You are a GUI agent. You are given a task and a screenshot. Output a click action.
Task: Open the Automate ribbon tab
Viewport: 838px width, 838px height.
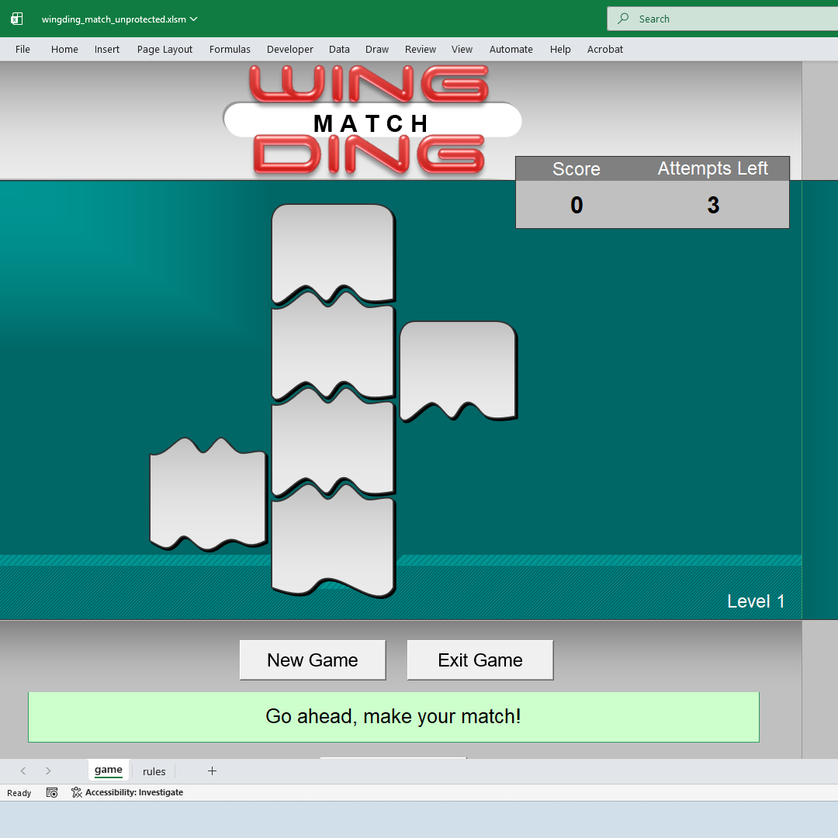click(x=511, y=49)
